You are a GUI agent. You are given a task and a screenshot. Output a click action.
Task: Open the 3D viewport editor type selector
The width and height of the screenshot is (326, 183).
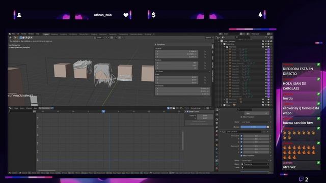[x=11, y=38]
